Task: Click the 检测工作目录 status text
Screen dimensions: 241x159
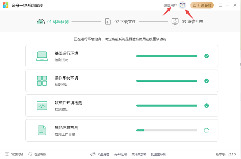Action: tap(65, 134)
